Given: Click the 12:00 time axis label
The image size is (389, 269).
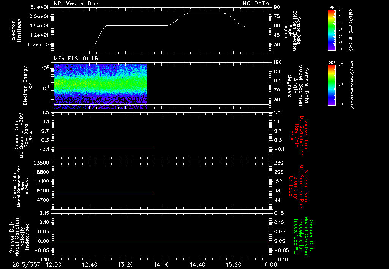Looking at the screenshot, I should pyautogui.click(x=54, y=264).
